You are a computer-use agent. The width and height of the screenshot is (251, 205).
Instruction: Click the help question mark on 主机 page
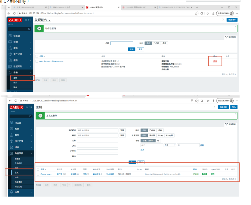[214, 107]
